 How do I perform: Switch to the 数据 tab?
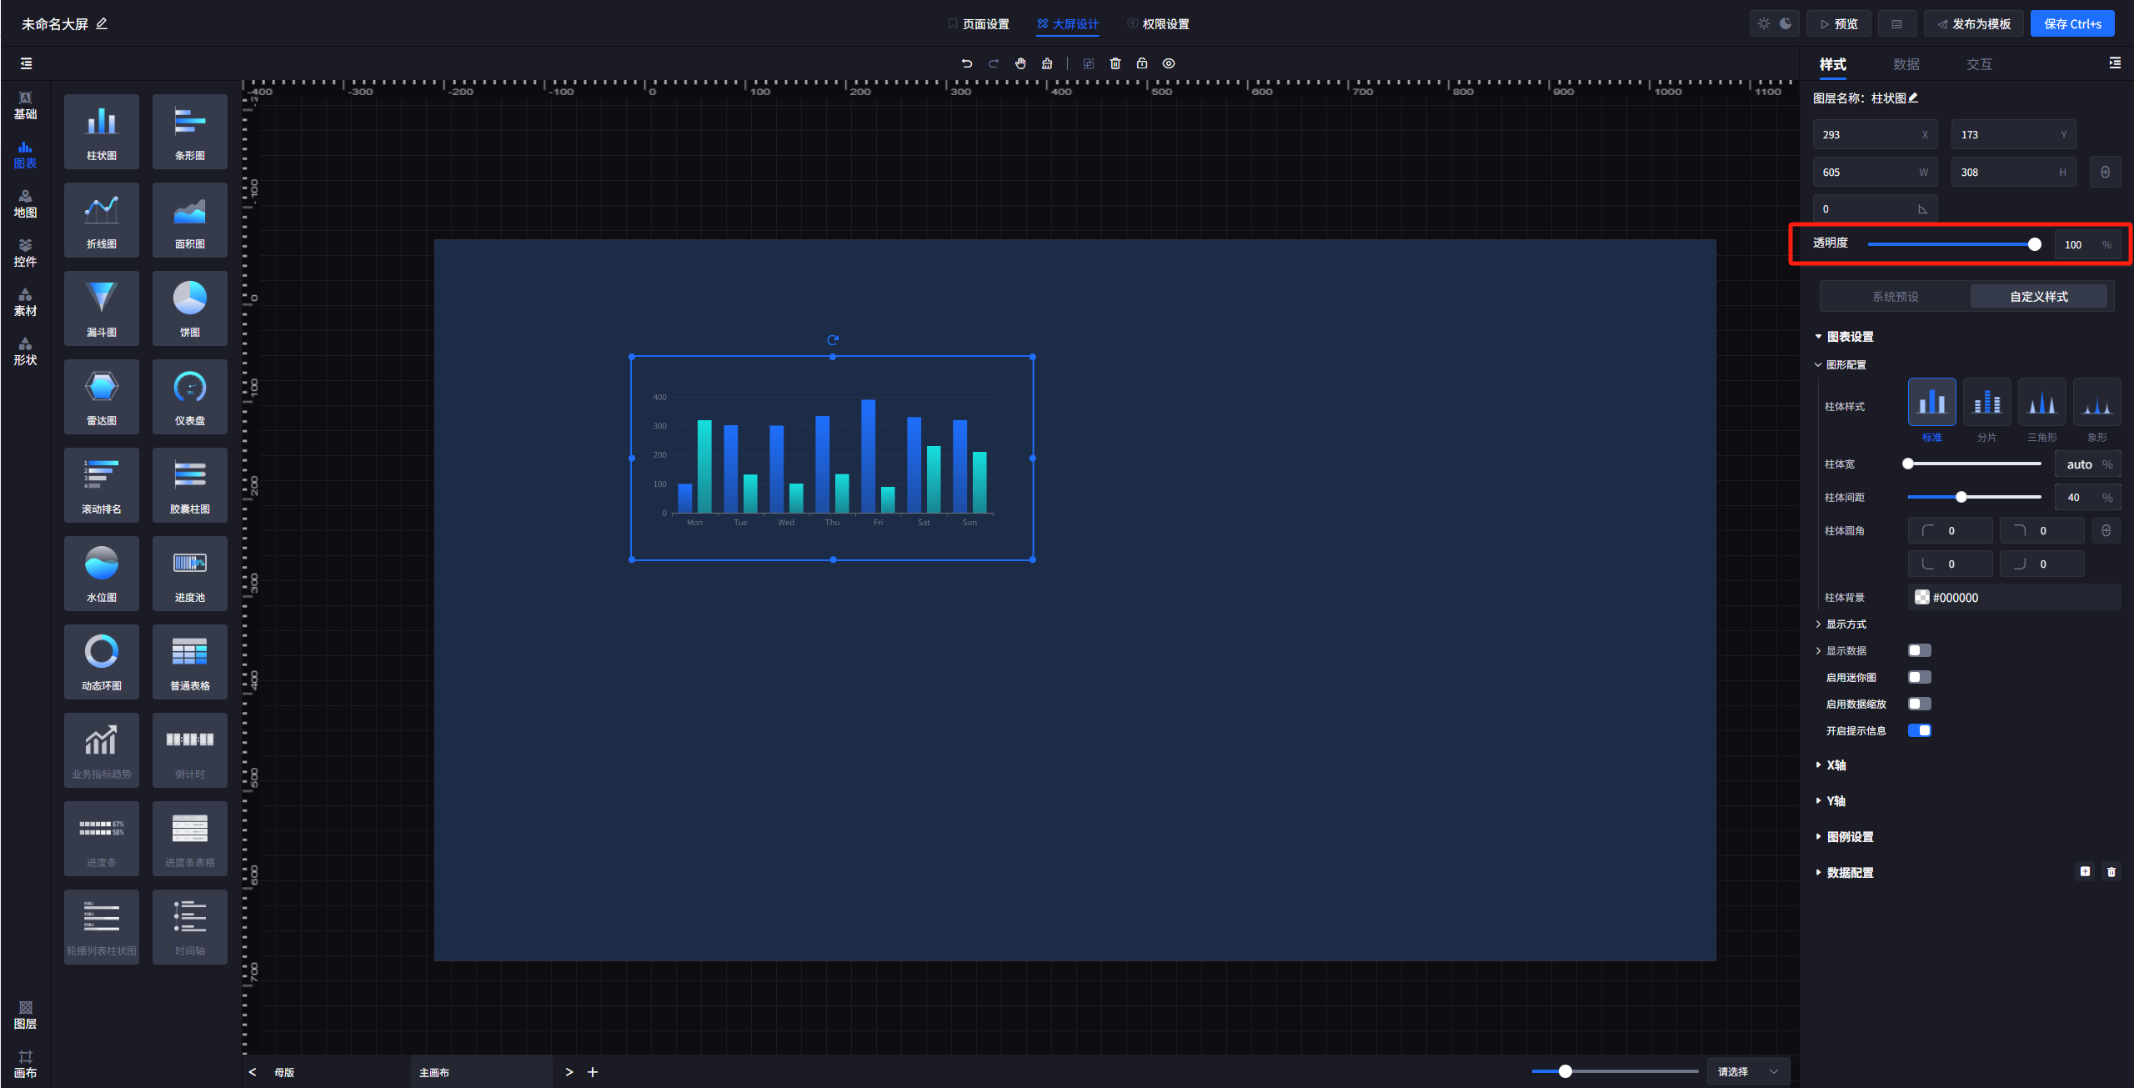pyautogui.click(x=1906, y=64)
